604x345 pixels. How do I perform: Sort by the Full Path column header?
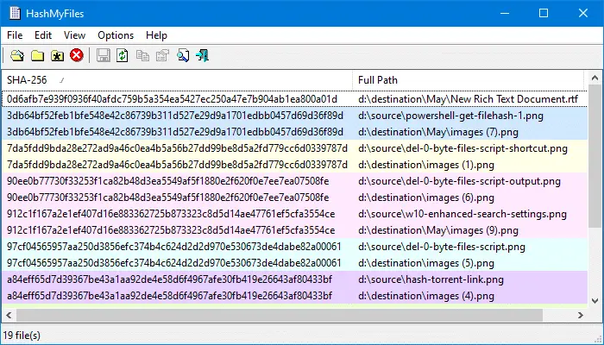coord(468,80)
